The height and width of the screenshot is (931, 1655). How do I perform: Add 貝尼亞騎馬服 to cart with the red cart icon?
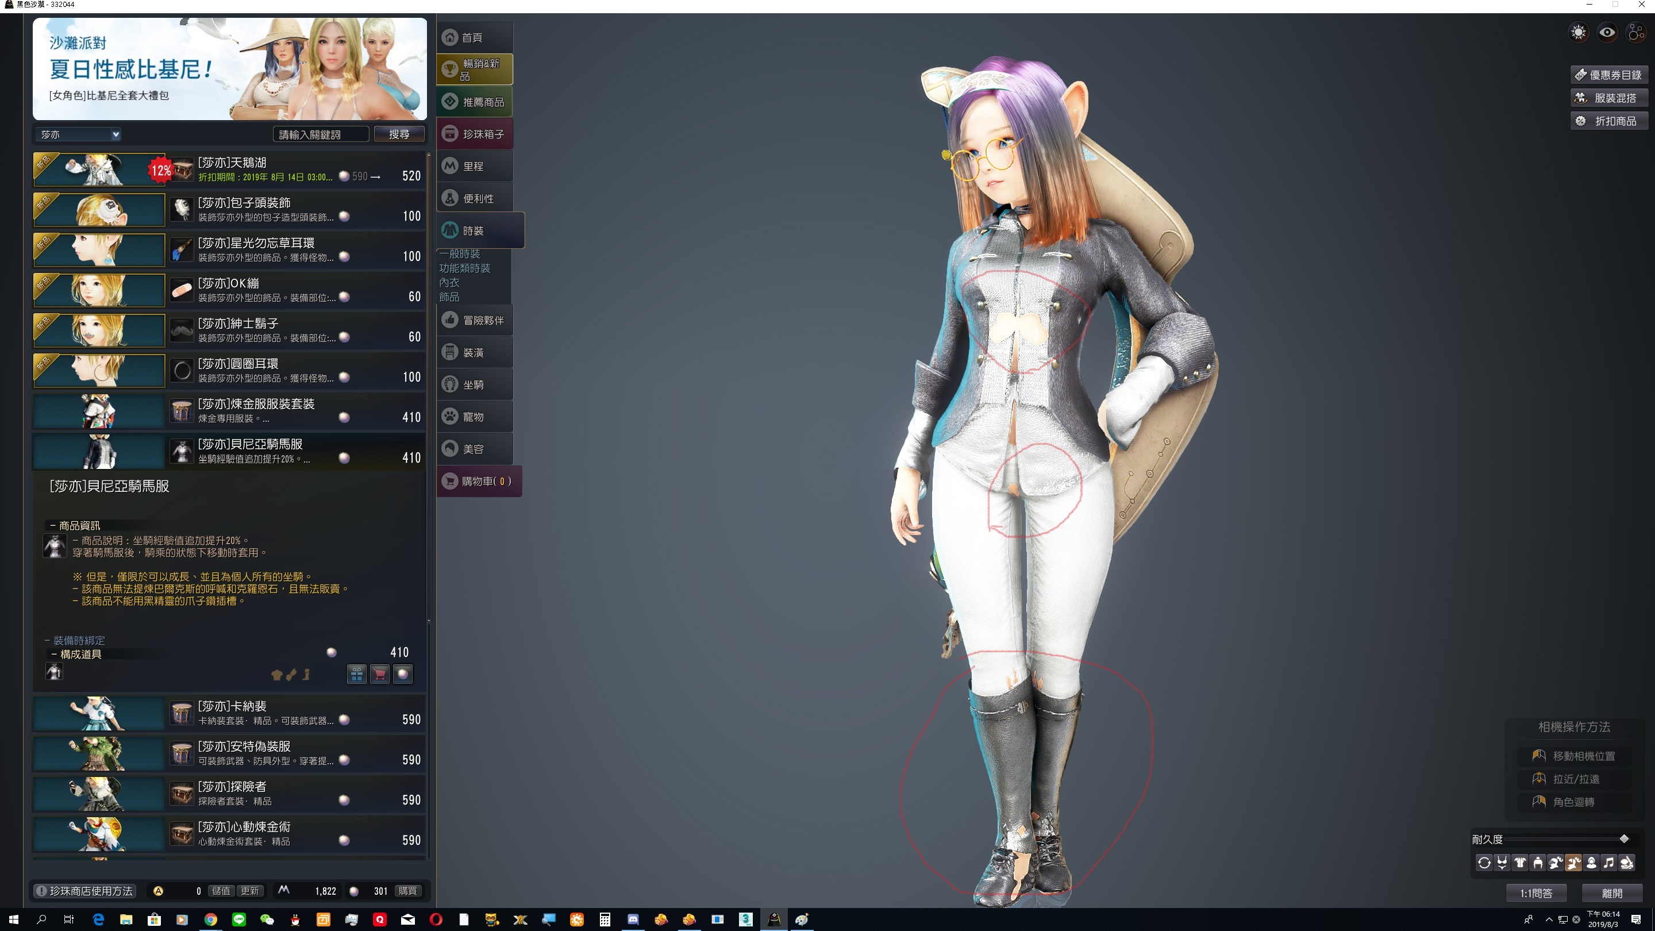(380, 674)
